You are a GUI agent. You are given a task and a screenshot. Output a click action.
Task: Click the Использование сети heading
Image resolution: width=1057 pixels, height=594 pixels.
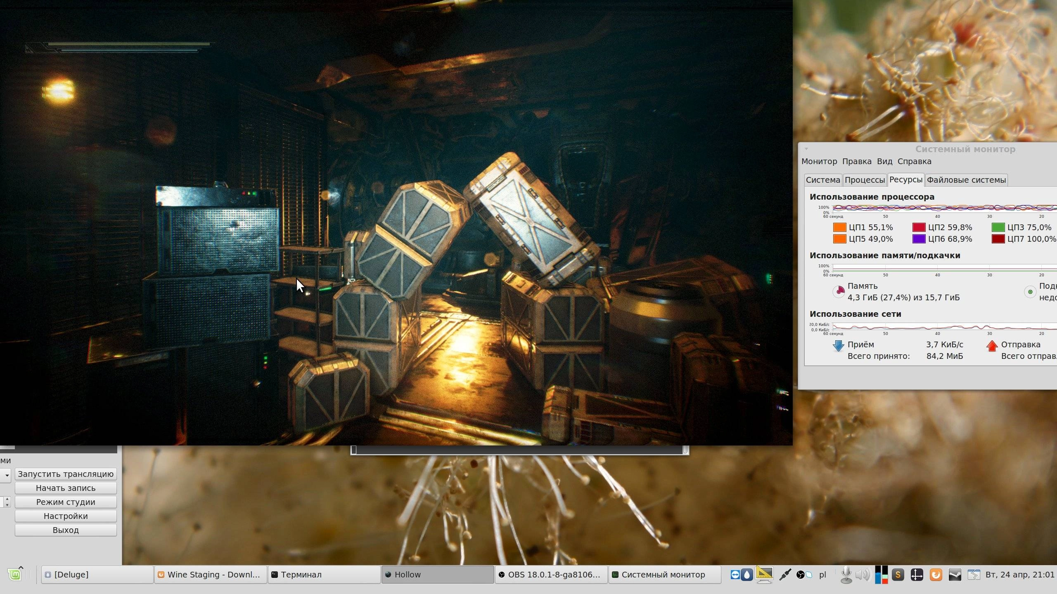(855, 314)
